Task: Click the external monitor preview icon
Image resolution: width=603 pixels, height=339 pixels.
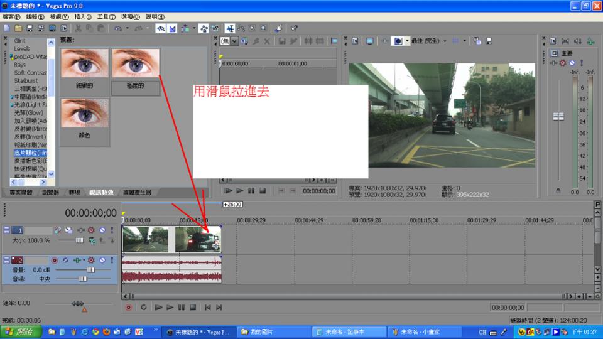Action: click(x=369, y=41)
